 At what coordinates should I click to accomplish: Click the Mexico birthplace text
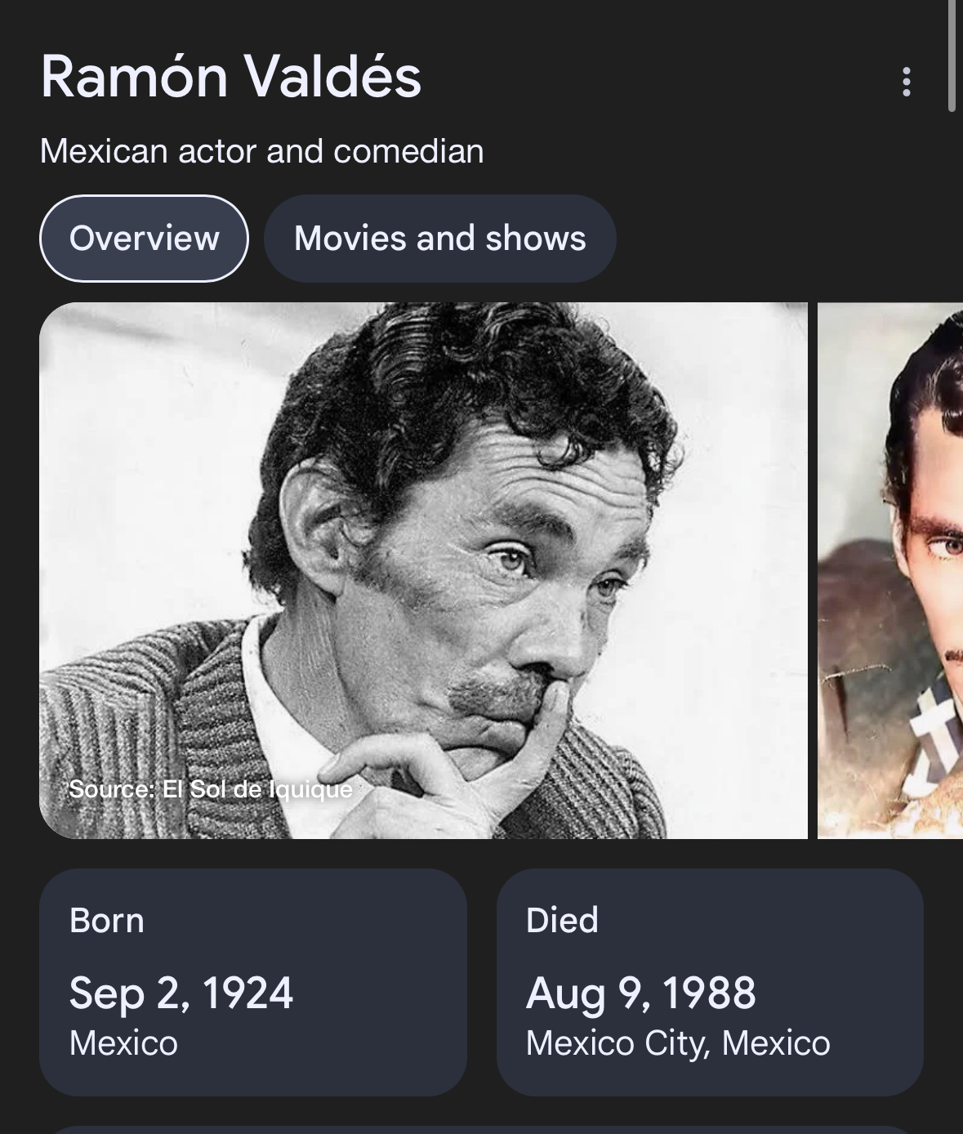[x=123, y=1043]
